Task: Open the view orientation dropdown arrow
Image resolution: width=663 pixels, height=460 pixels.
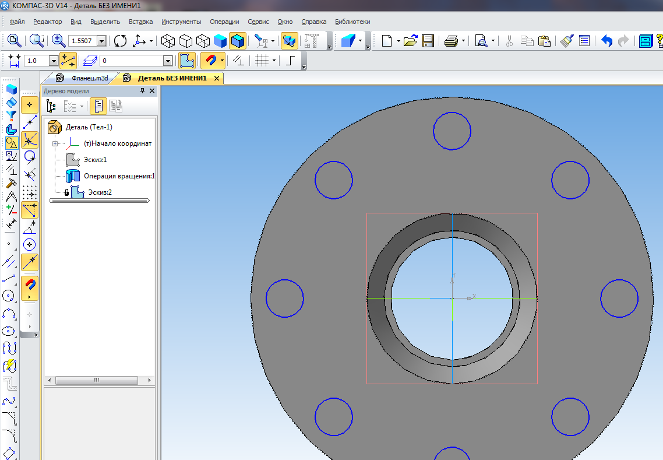Action: [151, 41]
